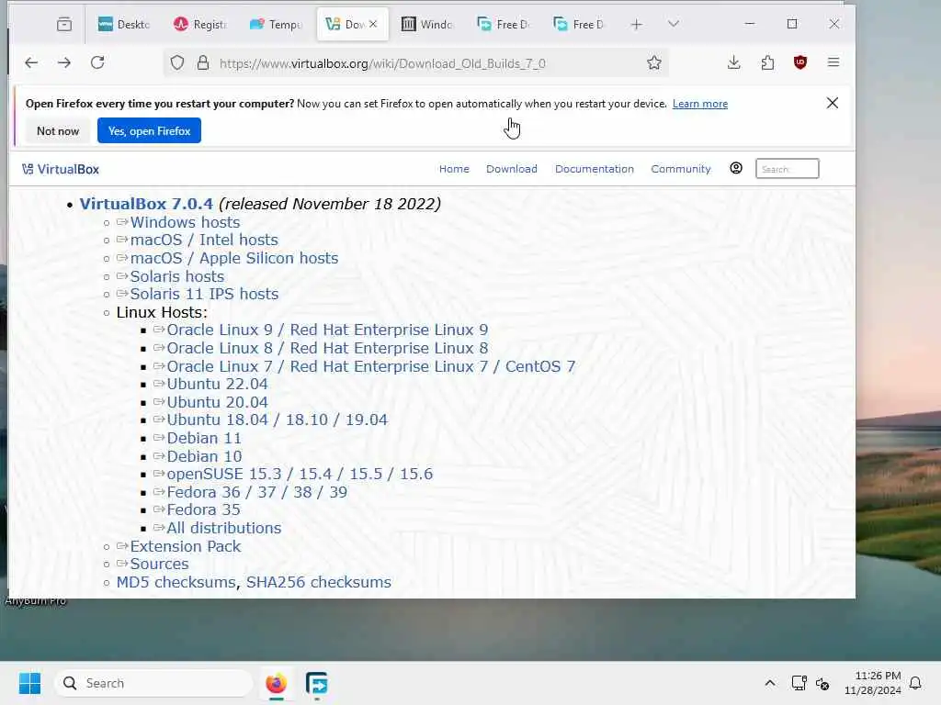Open the tracking protection shield icon
Image resolution: width=941 pixels, height=705 pixels.
pyautogui.click(x=177, y=62)
